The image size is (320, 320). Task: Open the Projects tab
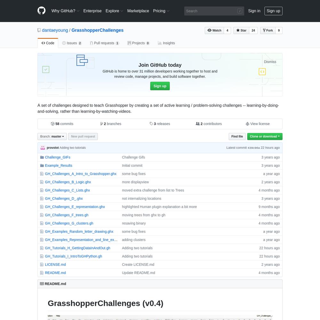point(139,43)
